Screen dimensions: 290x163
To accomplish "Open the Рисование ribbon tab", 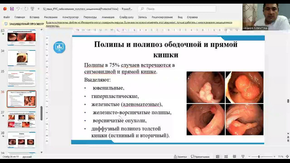I will (51, 17).
